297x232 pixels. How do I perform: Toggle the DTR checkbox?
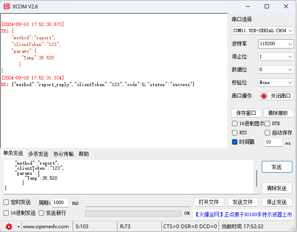coord(268,123)
